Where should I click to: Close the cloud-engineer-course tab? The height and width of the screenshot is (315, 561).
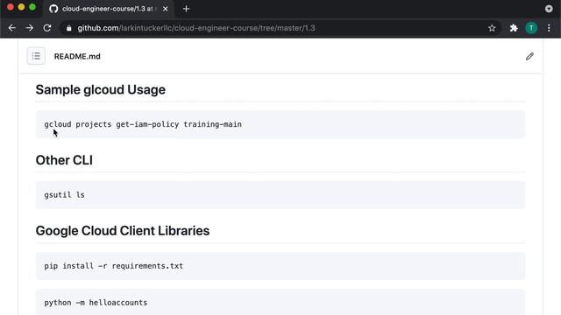(166, 9)
